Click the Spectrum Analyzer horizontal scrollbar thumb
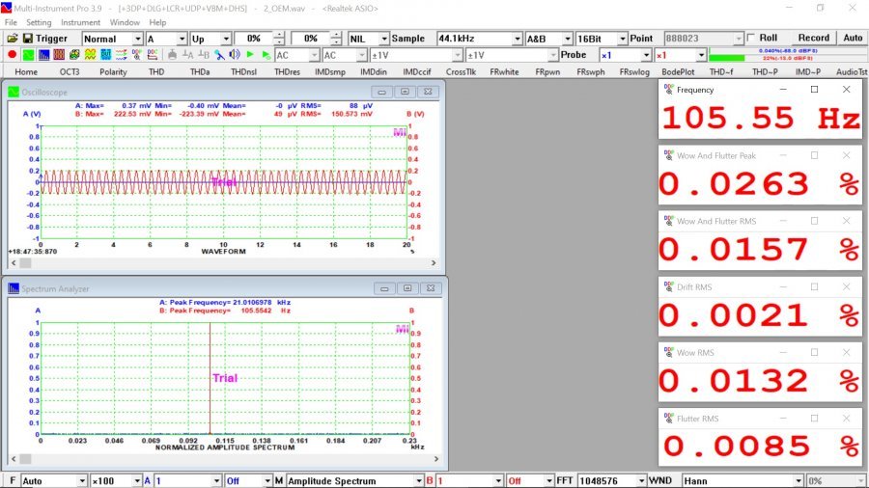Screen dimensions: 869x488 tap(25, 459)
